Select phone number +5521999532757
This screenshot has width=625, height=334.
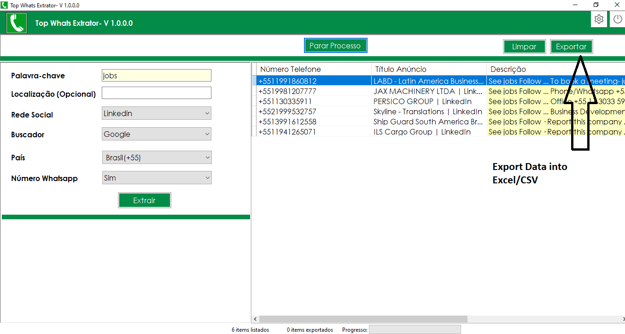314,111
